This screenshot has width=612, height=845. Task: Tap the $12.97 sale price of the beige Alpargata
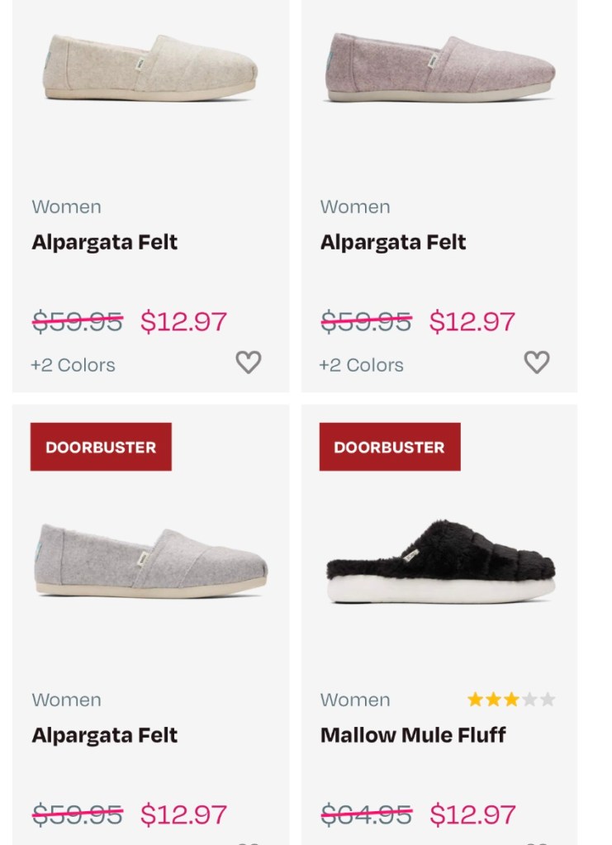pyautogui.click(x=183, y=321)
